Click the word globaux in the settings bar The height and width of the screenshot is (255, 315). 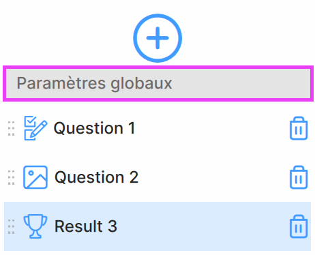[141, 84]
